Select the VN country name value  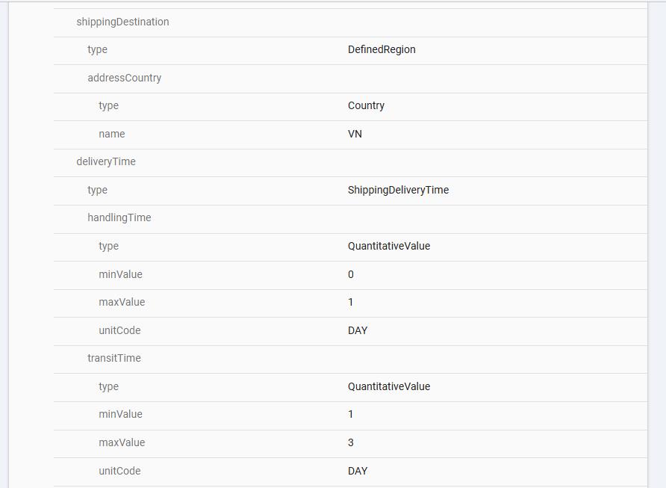pyautogui.click(x=355, y=134)
